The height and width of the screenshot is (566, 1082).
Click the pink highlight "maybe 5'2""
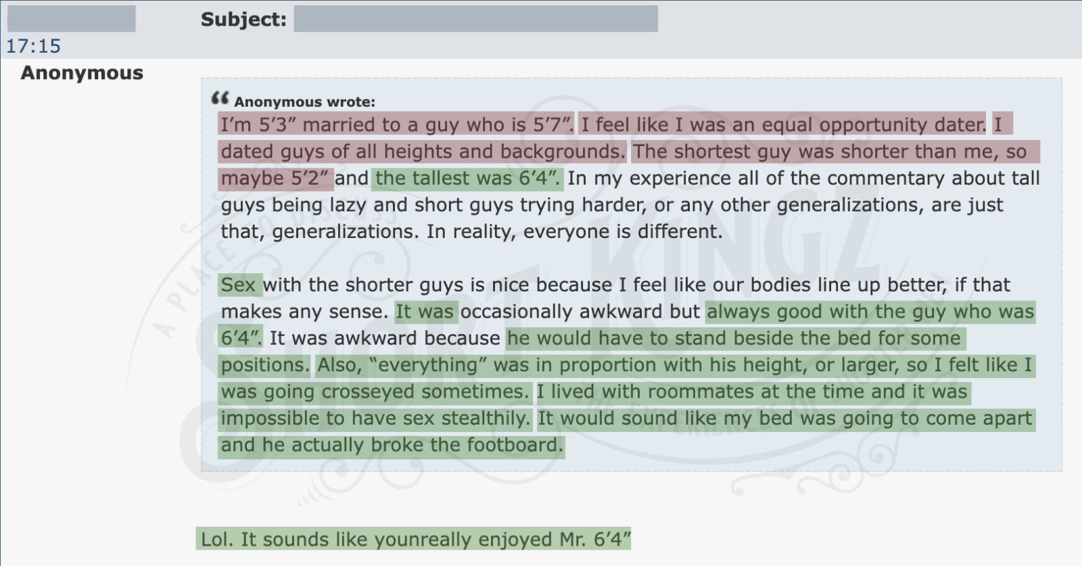275,179
